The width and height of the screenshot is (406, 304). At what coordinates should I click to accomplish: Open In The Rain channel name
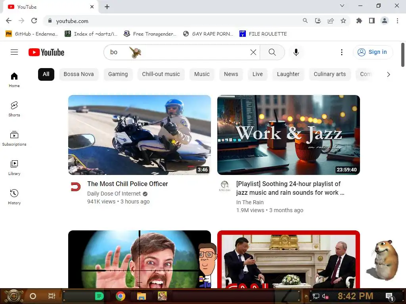point(250,202)
